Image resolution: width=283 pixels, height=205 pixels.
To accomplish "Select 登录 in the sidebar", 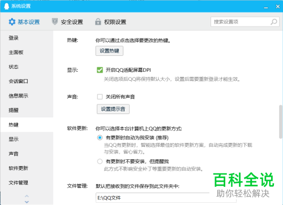I will (27, 38).
